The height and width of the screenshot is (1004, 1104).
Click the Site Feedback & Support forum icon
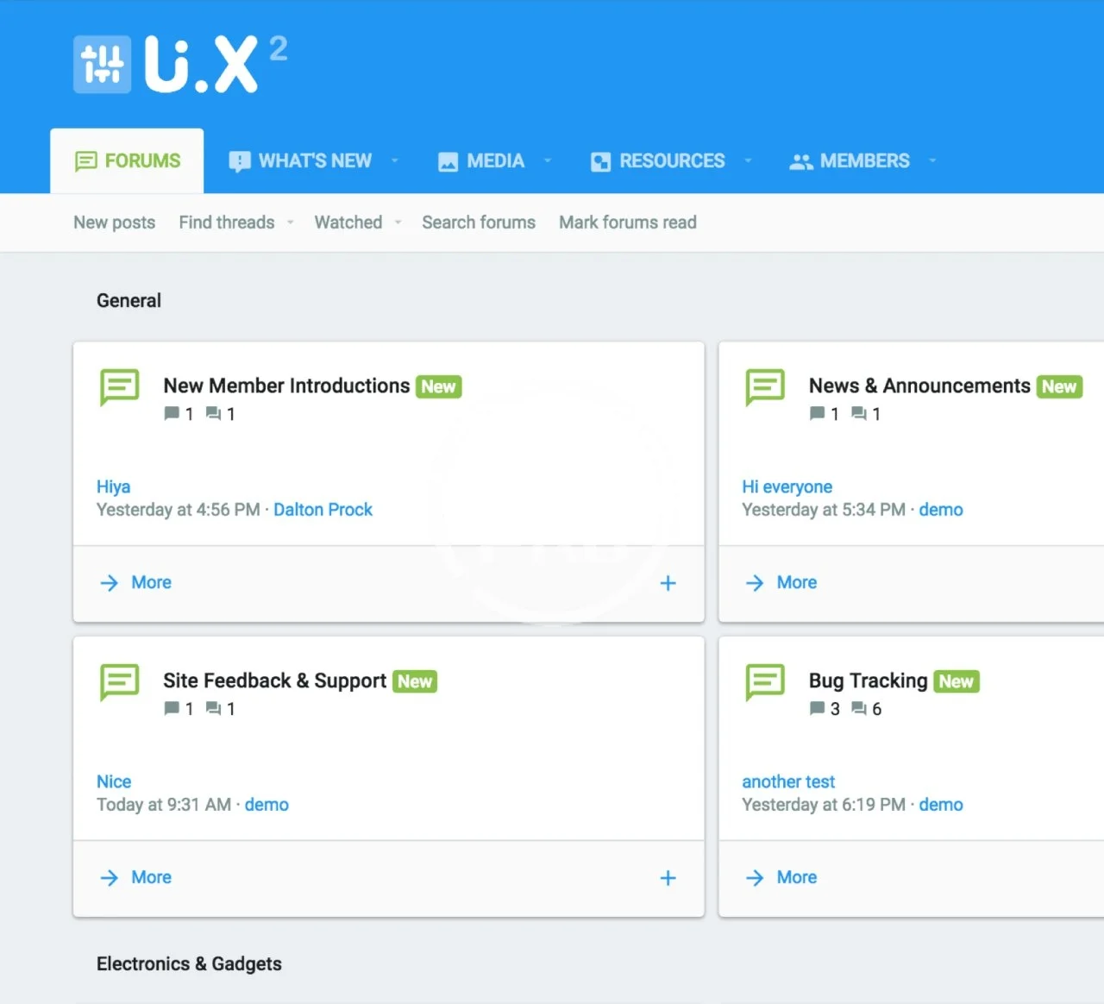(120, 682)
